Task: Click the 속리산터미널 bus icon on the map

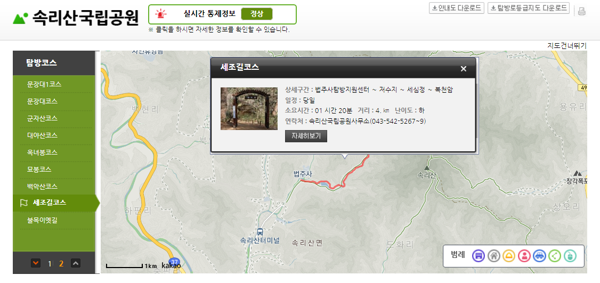Action: click(260, 232)
